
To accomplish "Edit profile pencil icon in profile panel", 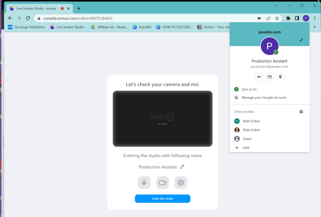I will [x=301, y=40].
